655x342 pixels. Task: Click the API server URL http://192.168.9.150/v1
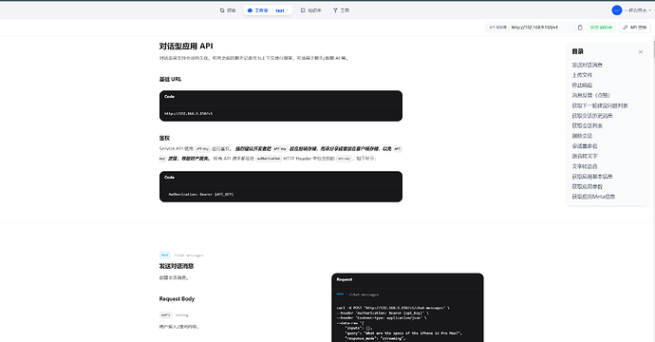[x=534, y=28]
